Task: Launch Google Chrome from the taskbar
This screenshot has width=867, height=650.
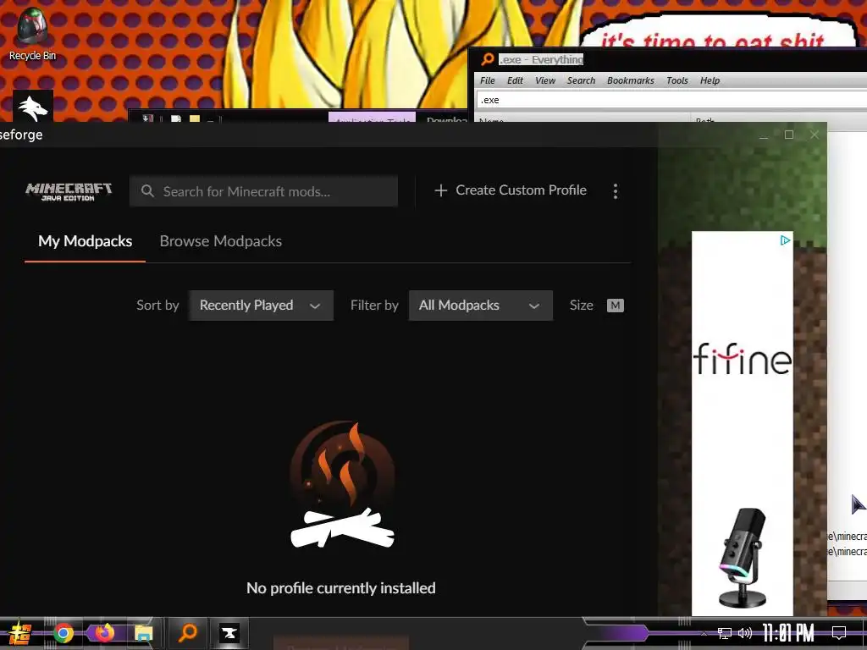Action: [x=63, y=633]
